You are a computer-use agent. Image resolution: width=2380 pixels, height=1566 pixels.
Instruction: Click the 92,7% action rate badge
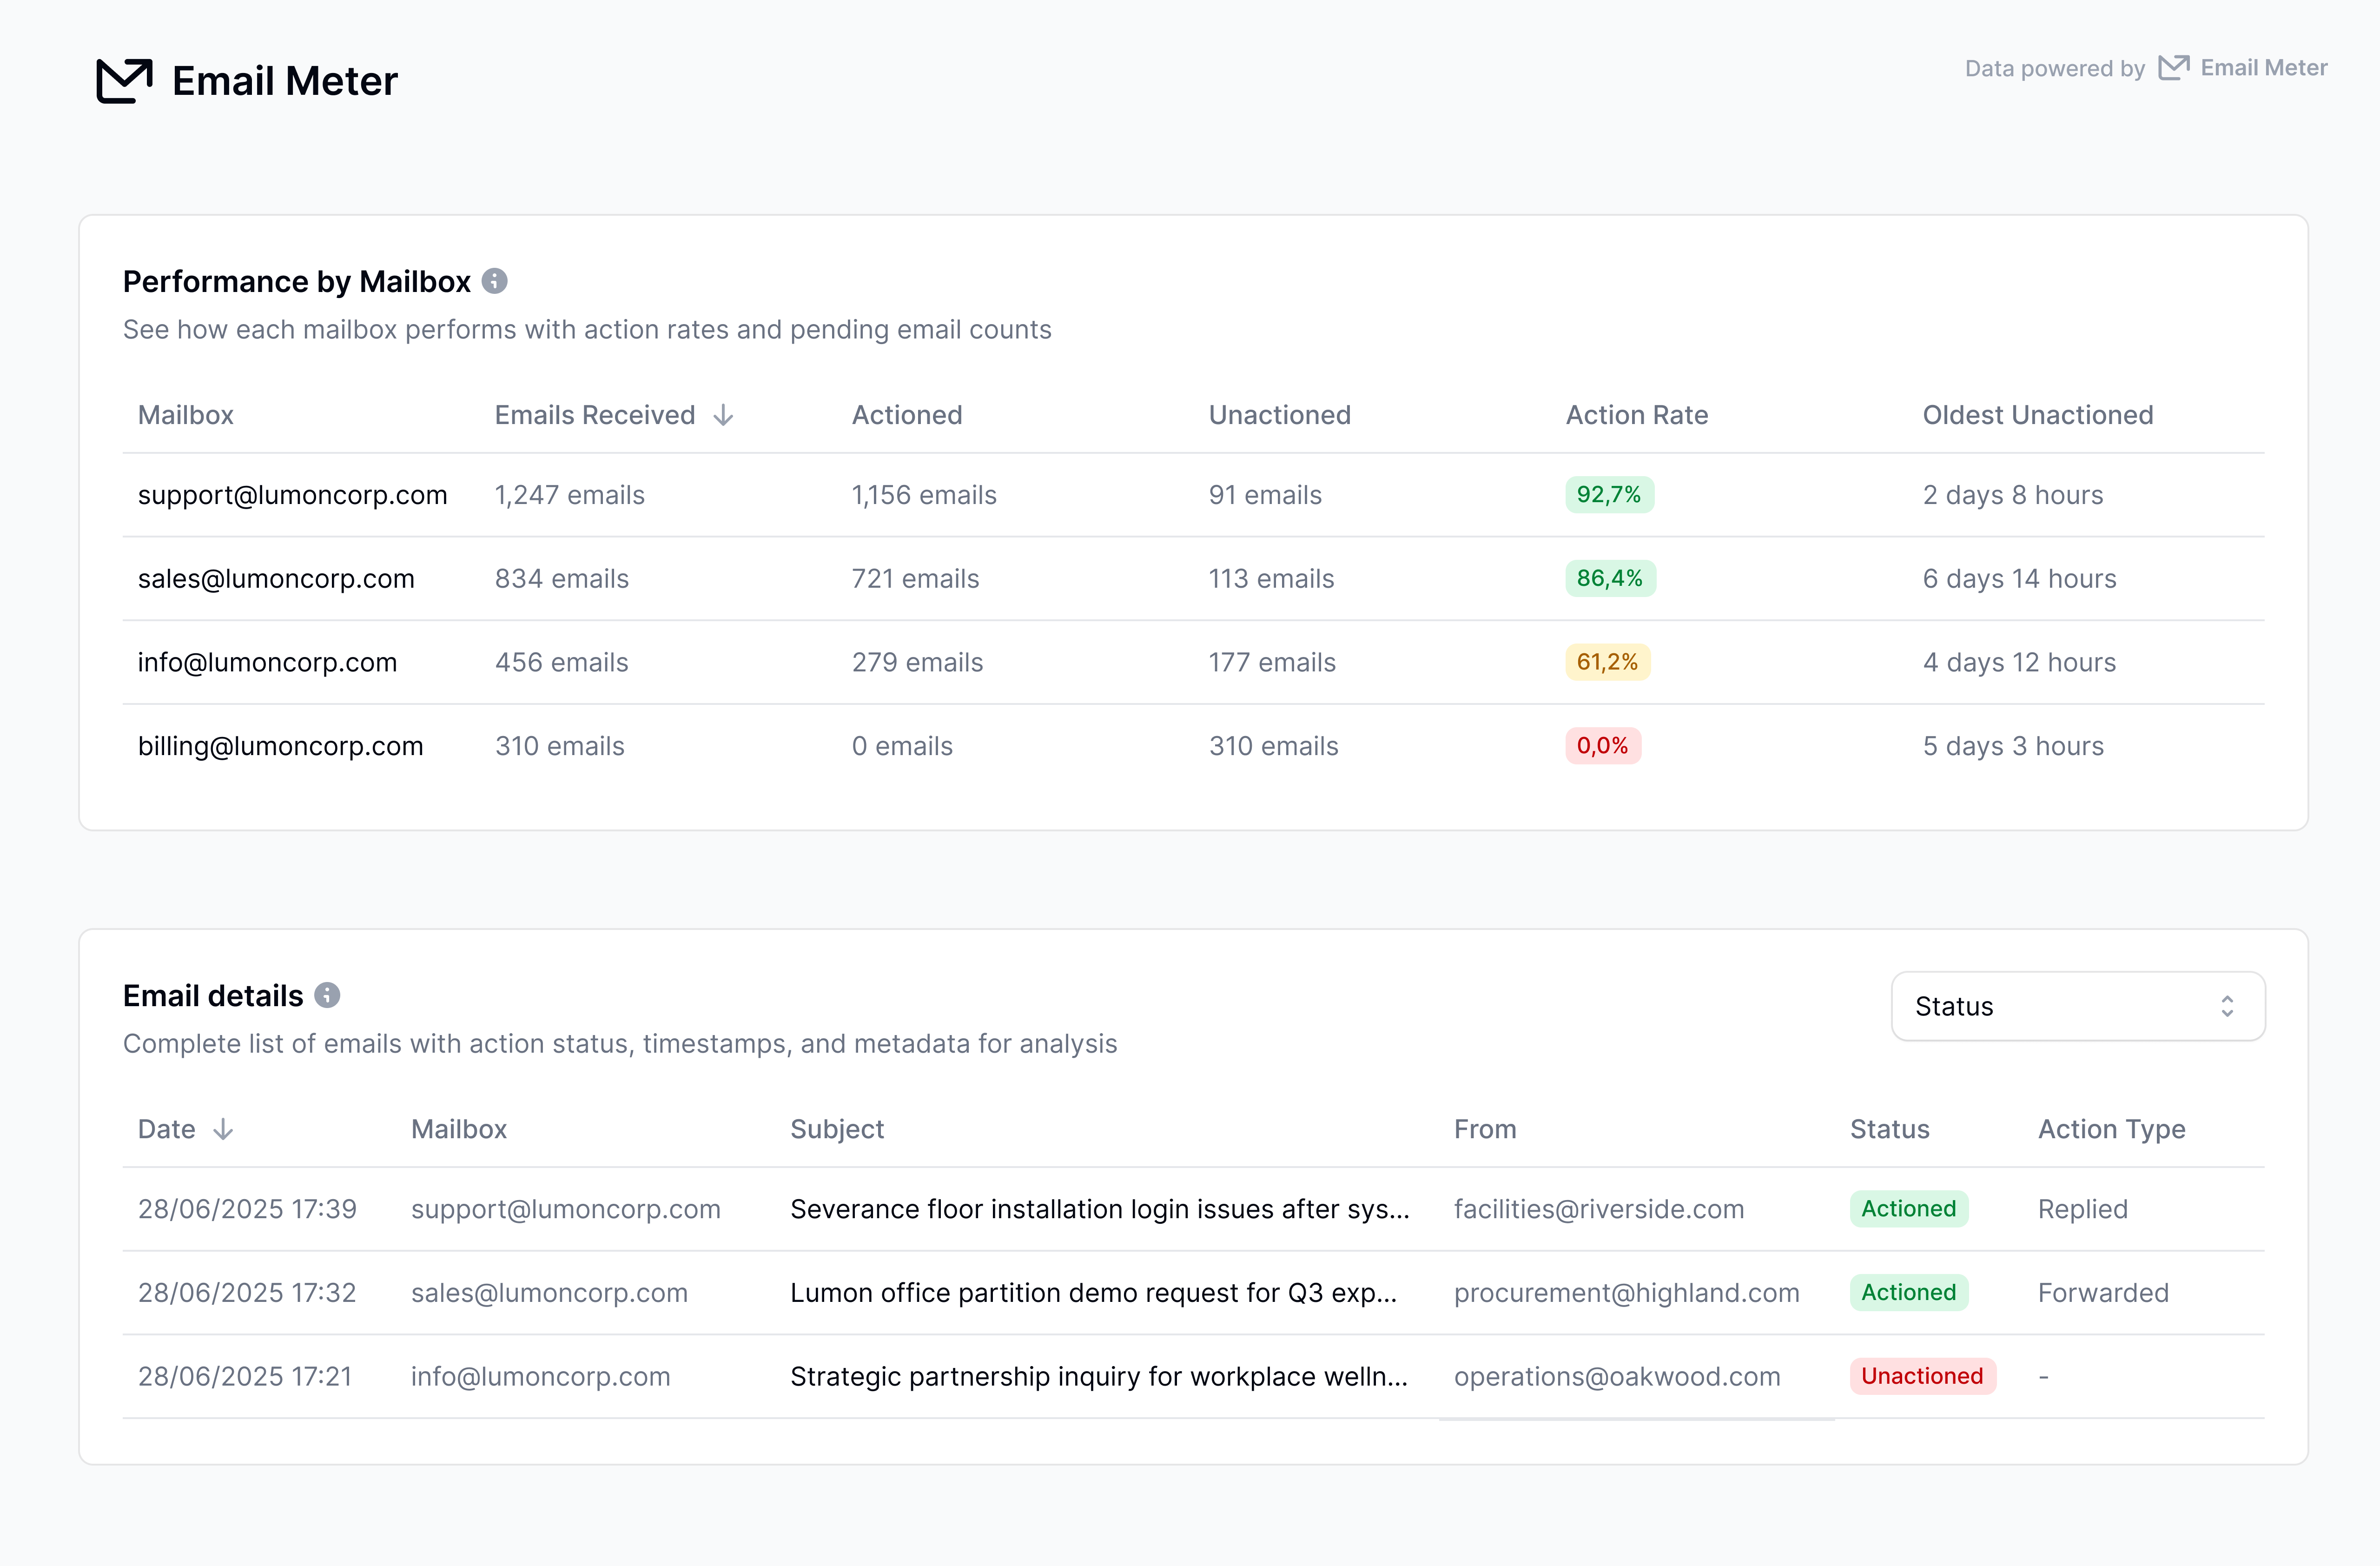1608,495
